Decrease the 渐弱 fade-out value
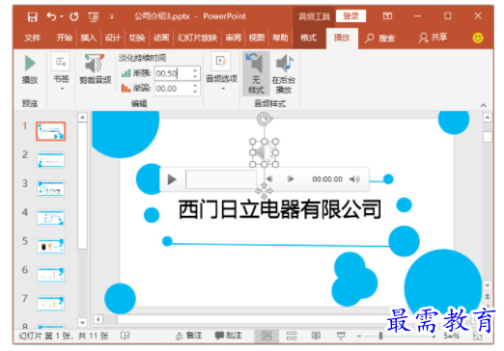This screenshot has height=351, width=504. pyautogui.click(x=195, y=92)
